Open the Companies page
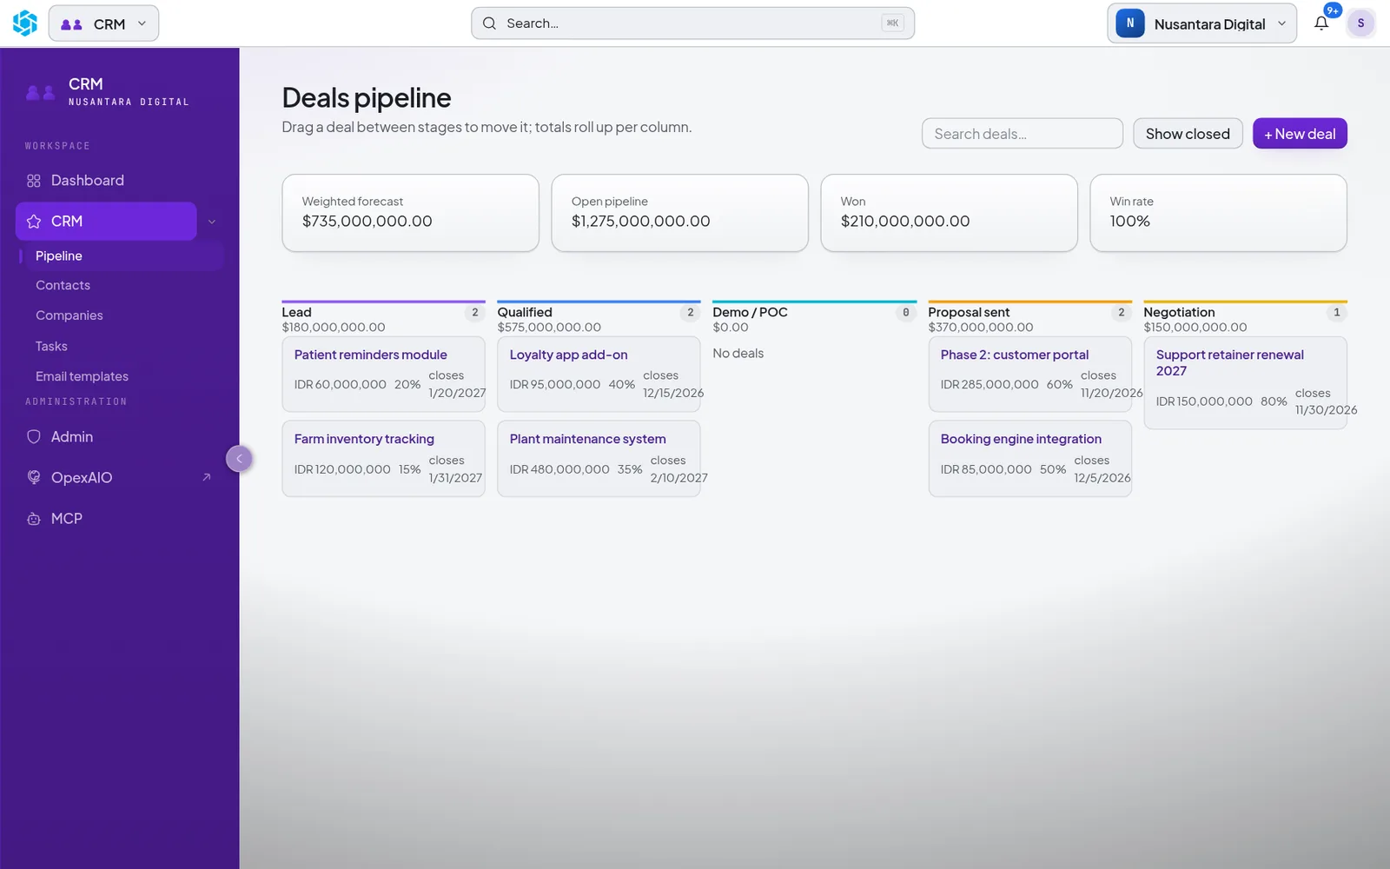 pyautogui.click(x=69, y=315)
